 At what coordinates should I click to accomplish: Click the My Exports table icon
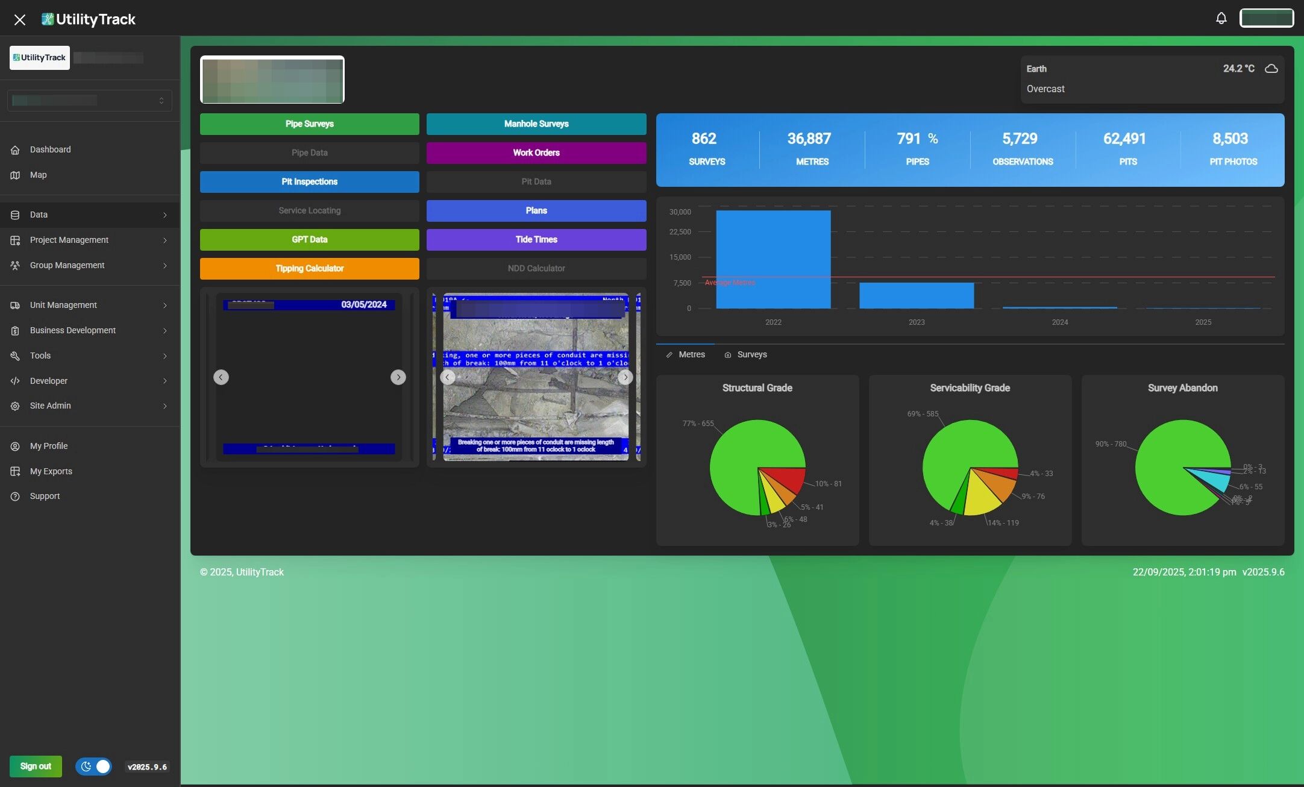(15, 471)
